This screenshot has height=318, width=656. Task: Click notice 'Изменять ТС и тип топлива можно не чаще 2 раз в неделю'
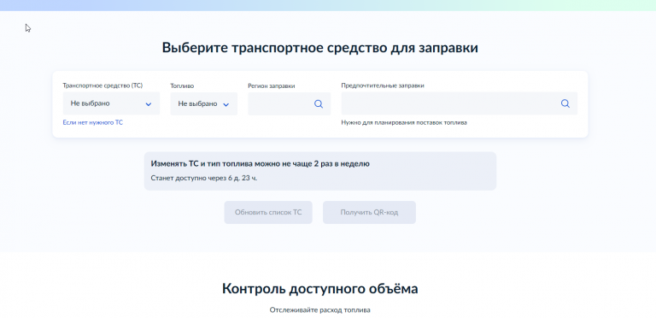click(x=260, y=164)
